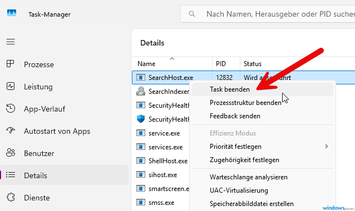Click the SearchHost.exe process icon

point(141,77)
